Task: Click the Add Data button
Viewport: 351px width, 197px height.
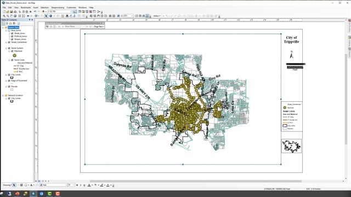Action: pyautogui.click(x=43, y=11)
